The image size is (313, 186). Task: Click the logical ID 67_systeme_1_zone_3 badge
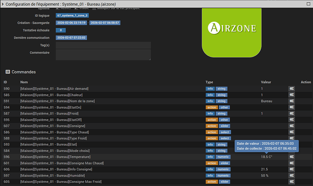(x=72, y=15)
